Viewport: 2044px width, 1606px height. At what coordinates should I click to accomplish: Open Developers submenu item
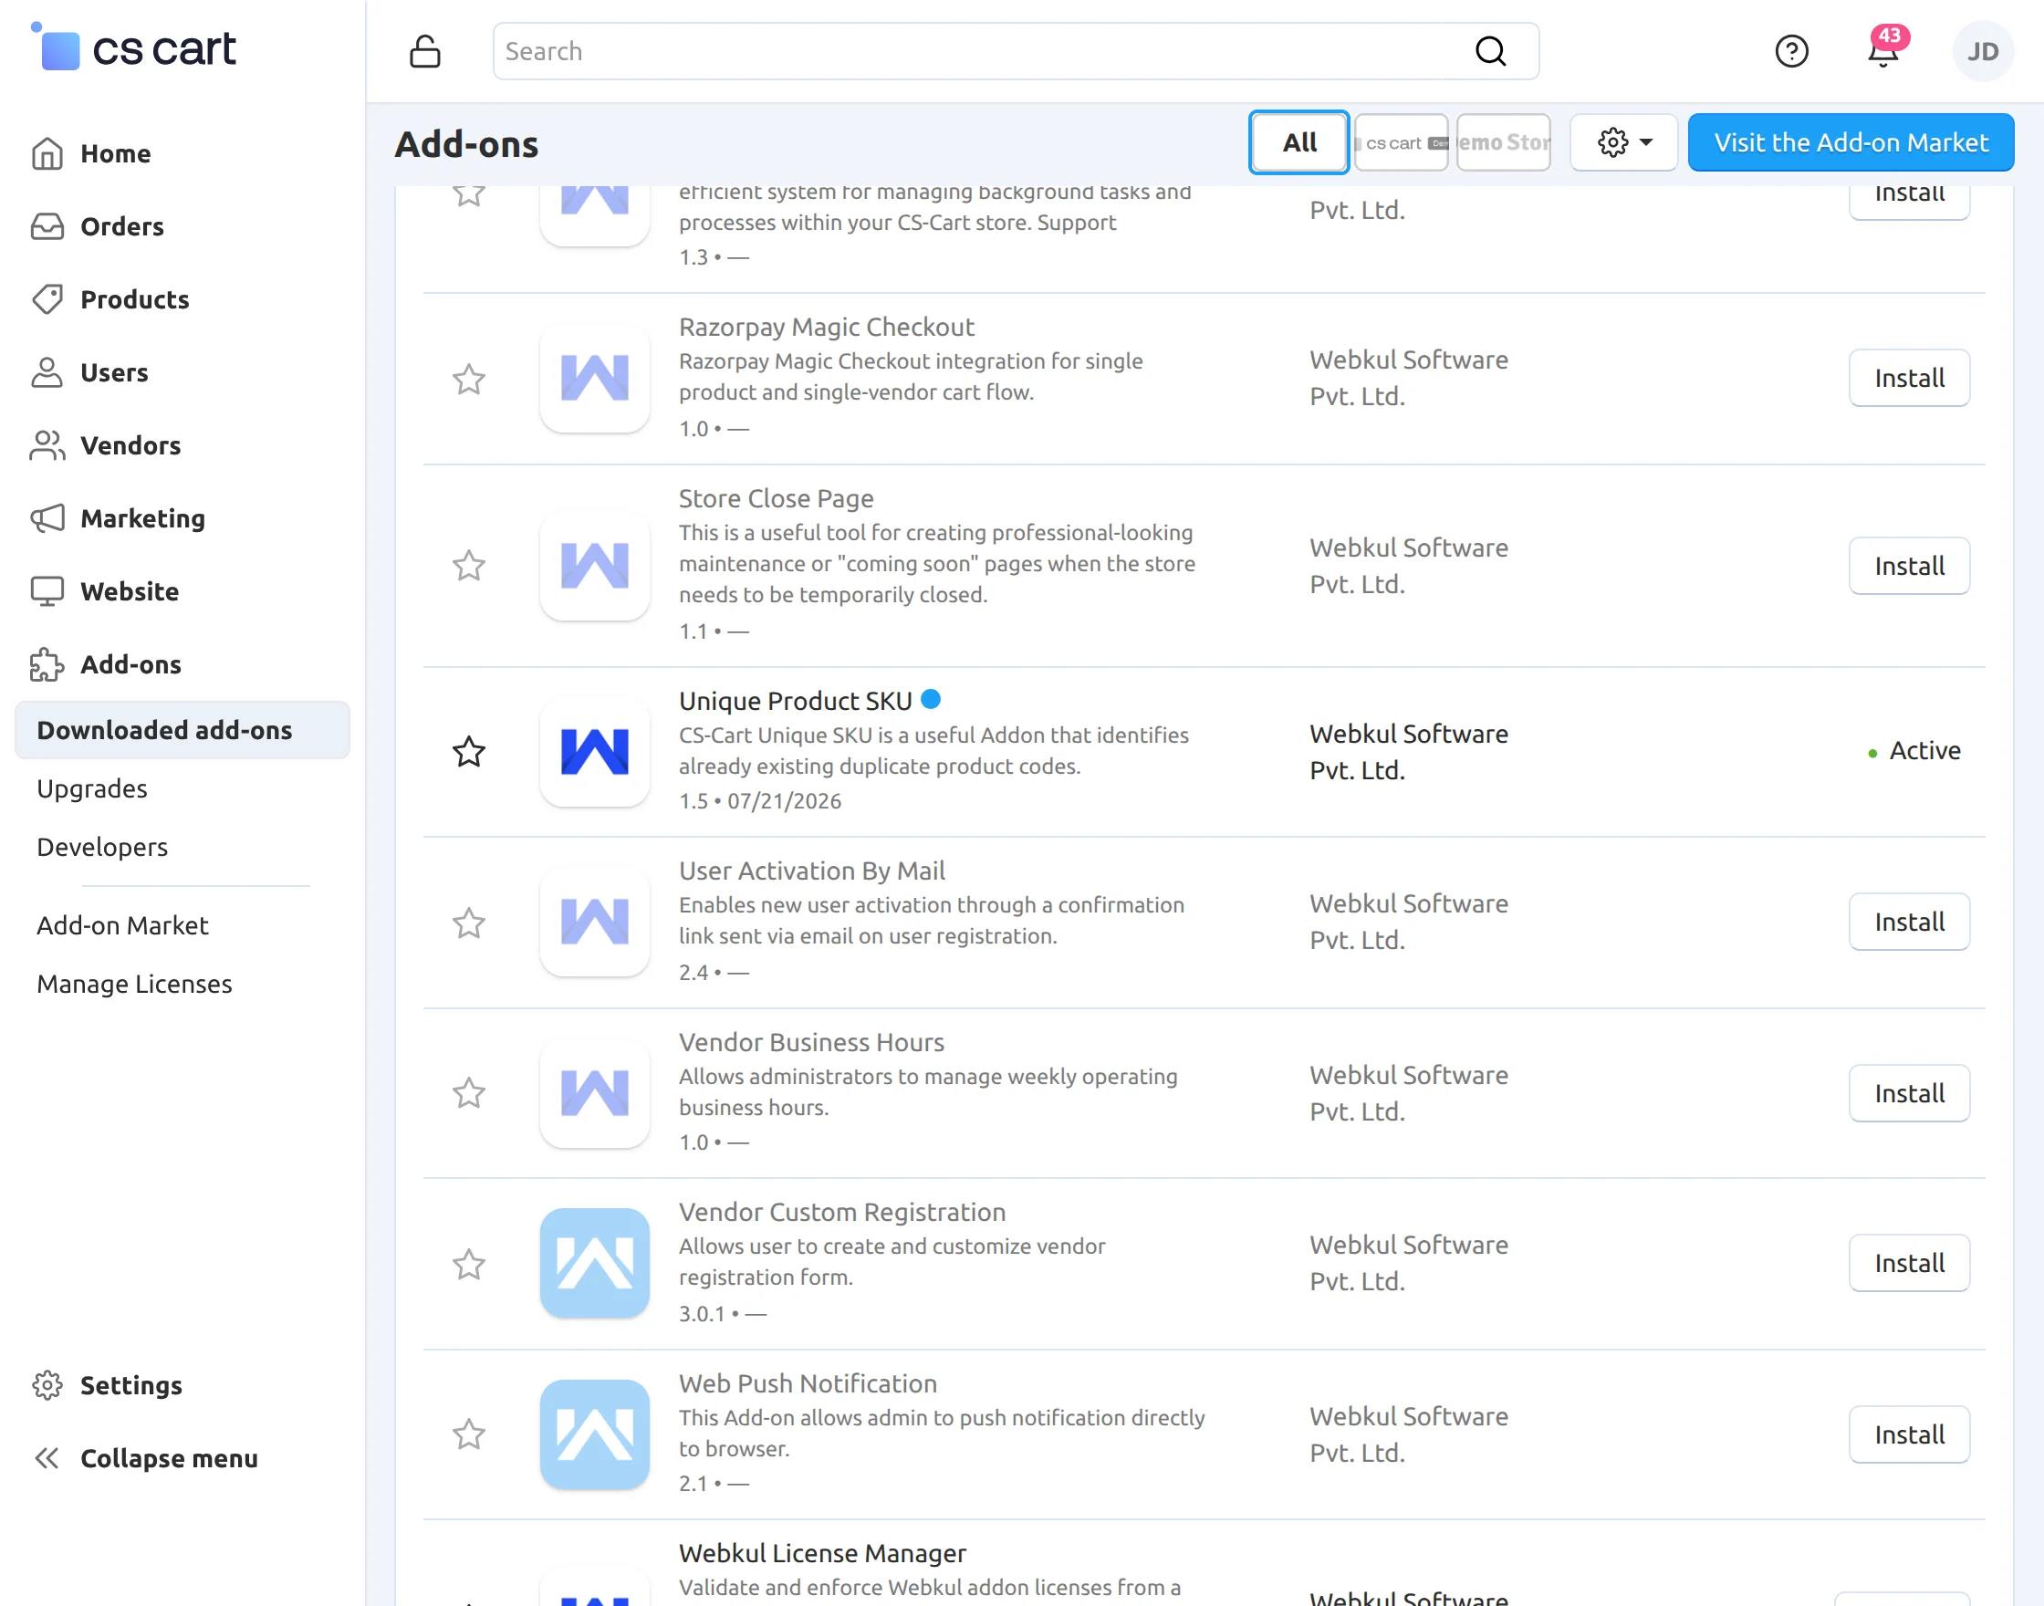point(102,847)
